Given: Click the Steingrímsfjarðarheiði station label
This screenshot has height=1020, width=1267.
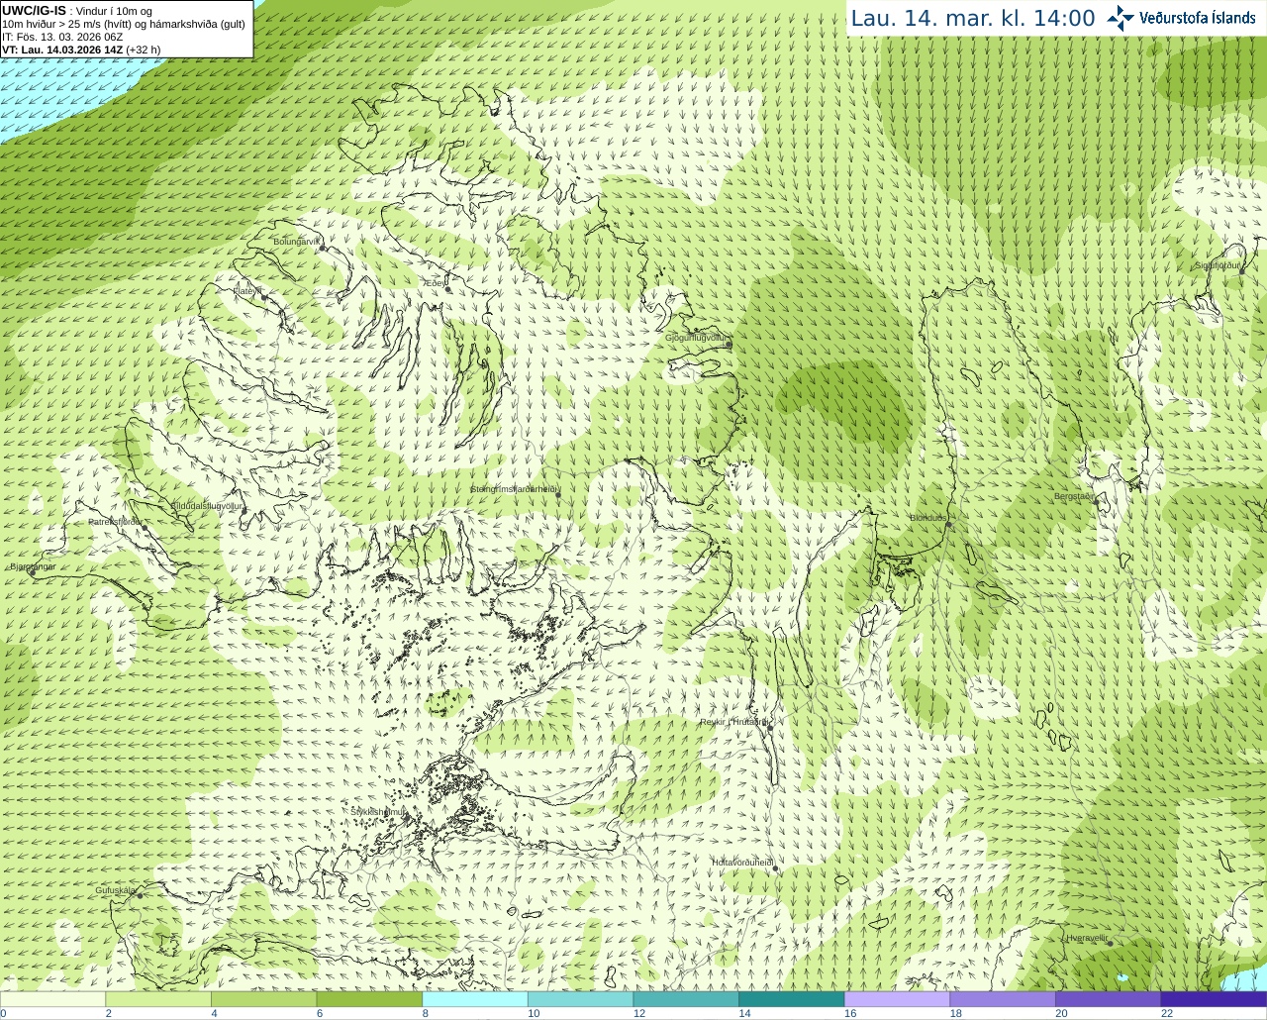Looking at the screenshot, I should [515, 489].
